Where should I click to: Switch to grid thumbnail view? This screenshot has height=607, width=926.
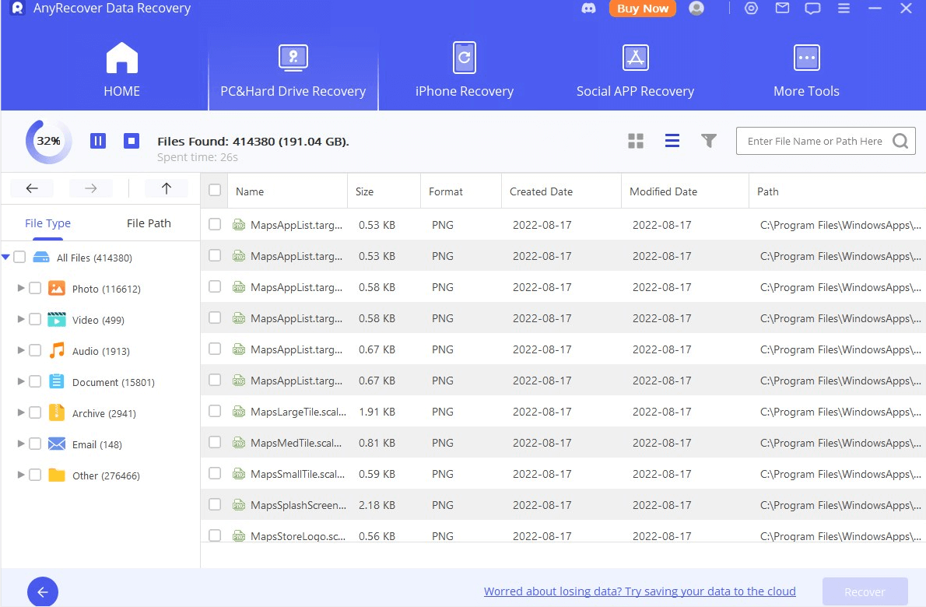point(636,141)
